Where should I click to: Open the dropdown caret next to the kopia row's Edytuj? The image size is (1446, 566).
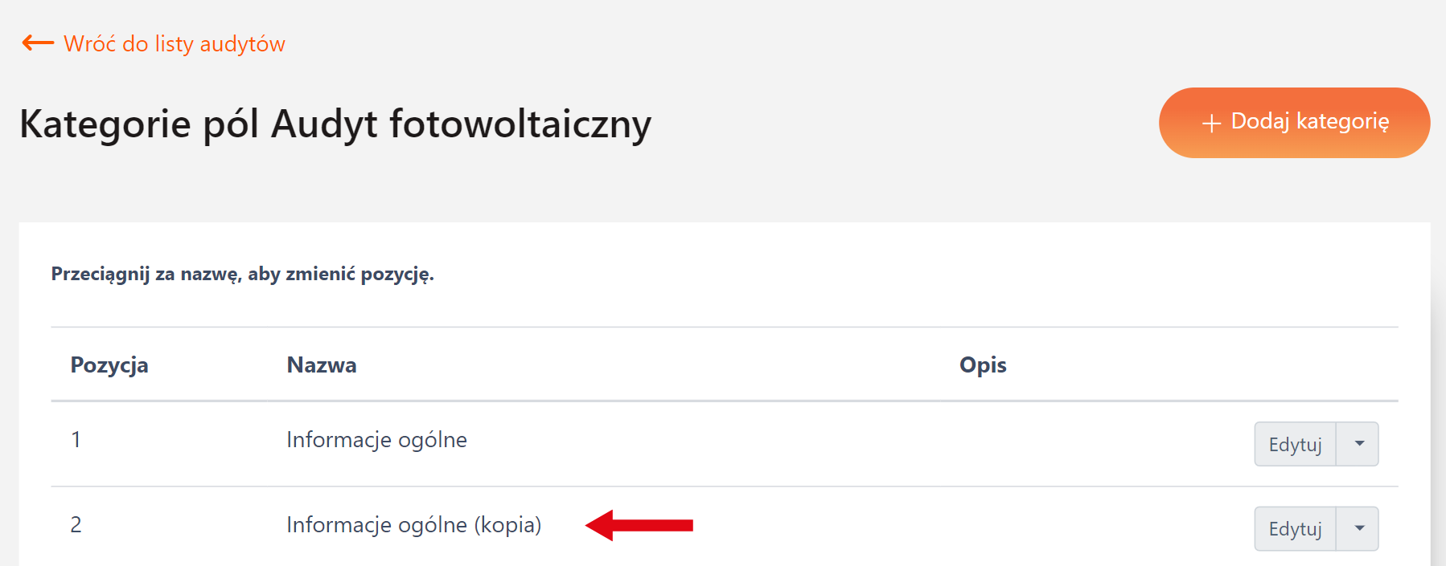click(1358, 528)
